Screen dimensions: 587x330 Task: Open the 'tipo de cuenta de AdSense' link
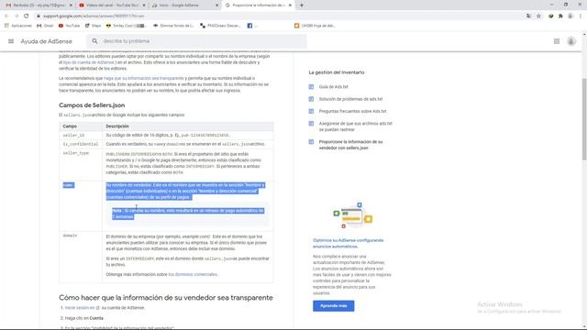(89, 62)
